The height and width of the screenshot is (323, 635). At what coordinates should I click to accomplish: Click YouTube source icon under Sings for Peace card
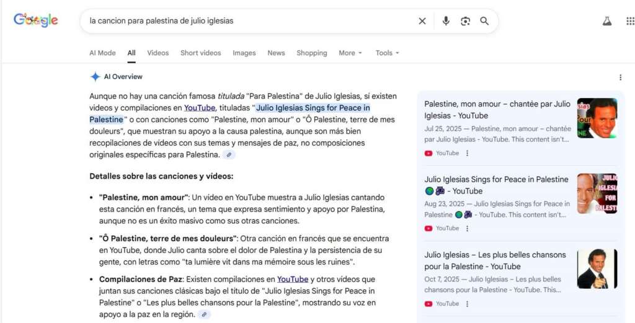pos(429,228)
